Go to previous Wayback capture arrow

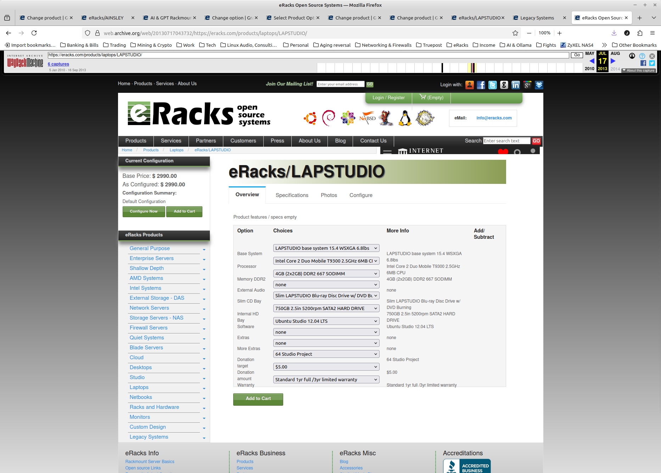pyautogui.click(x=592, y=61)
